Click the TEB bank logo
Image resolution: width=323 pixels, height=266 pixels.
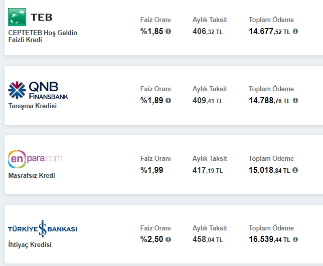tap(30, 17)
